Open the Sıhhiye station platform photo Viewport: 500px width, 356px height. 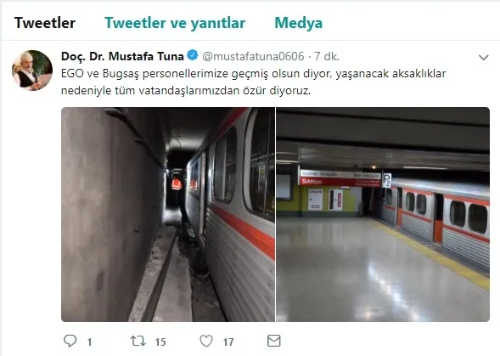tap(383, 214)
